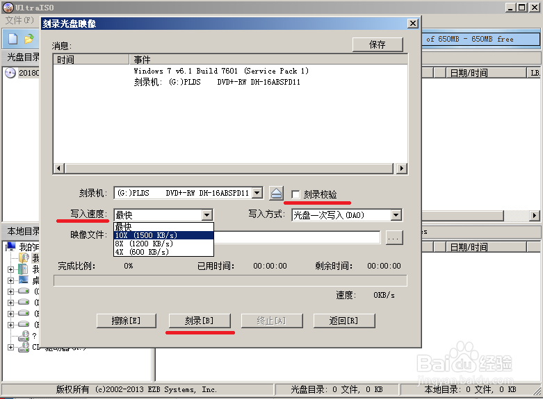The height and width of the screenshot is (399, 543).
Task: Click lower 日期/时间 column header in local pane
Action: (x=486, y=247)
